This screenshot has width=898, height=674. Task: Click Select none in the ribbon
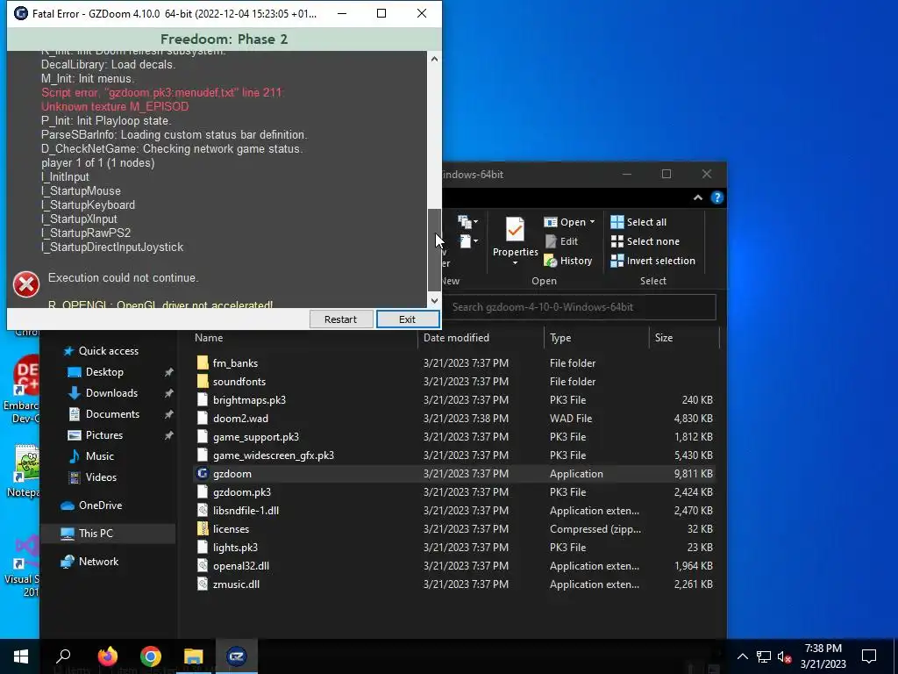coord(645,241)
